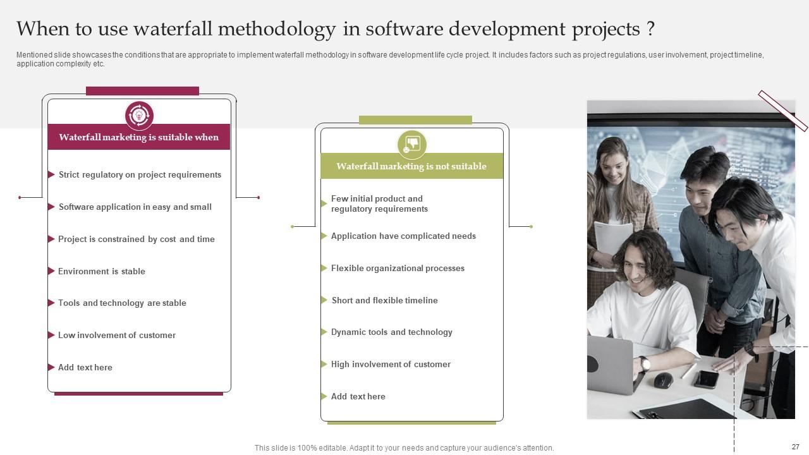Select the team photo on the right
809x455 pixels.
pyautogui.click(x=691, y=259)
